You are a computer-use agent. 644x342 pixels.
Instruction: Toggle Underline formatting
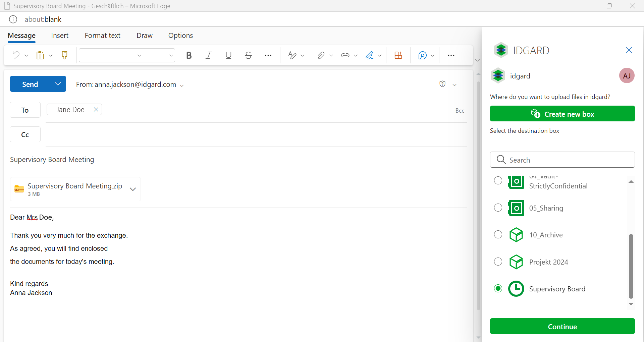[x=228, y=55]
